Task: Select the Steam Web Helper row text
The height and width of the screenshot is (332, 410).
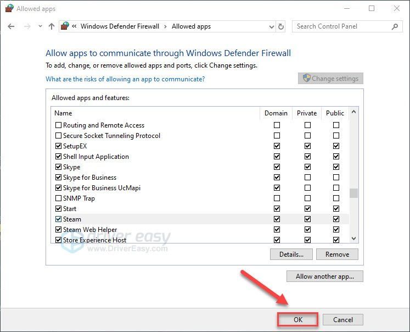Action: click(90, 230)
